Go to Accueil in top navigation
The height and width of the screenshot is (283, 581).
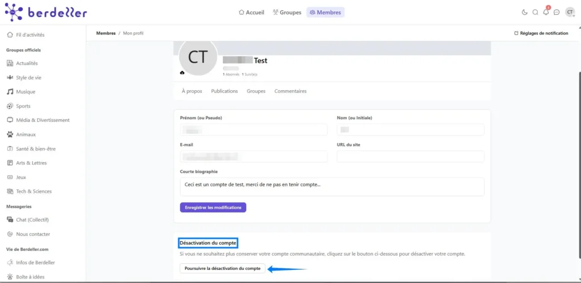tap(251, 12)
